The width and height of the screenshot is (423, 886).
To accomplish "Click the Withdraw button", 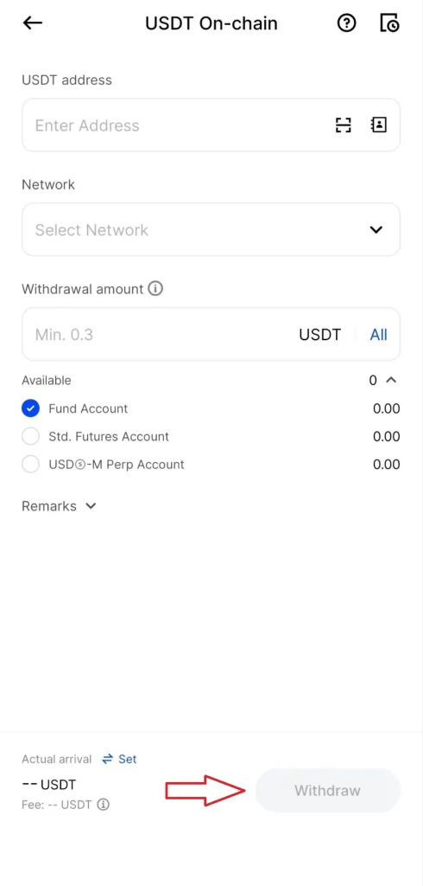I will tap(328, 790).
